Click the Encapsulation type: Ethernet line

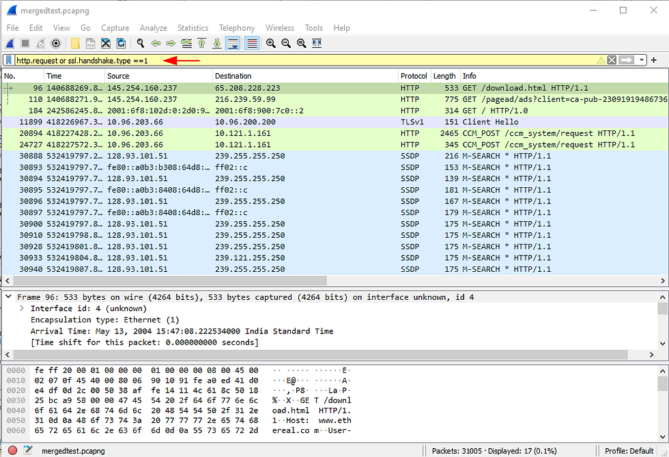click(x=104, y=320)
